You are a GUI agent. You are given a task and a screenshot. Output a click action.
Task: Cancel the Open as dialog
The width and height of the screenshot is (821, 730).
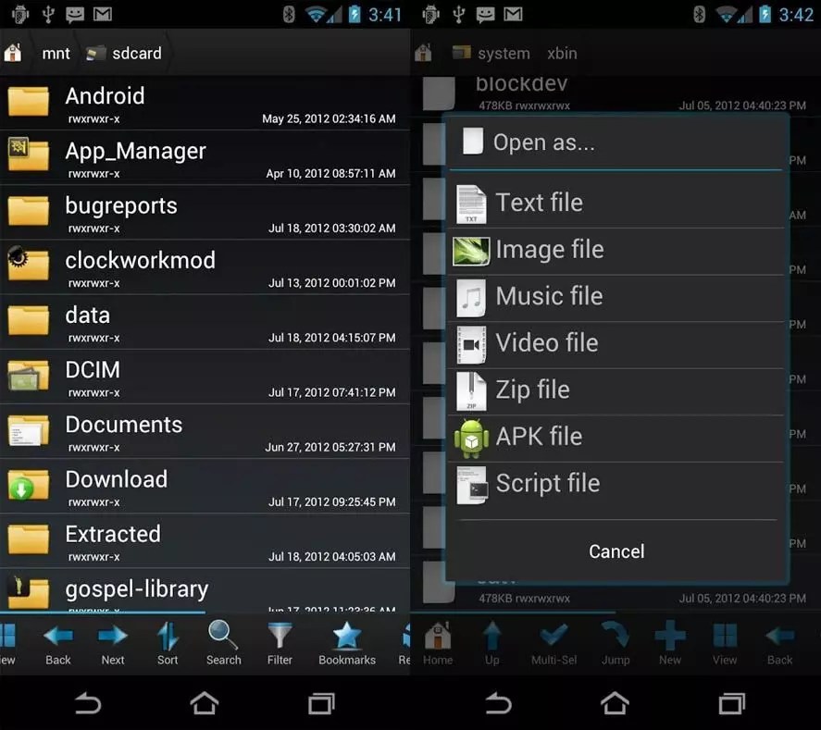click(x=616, y=551)
